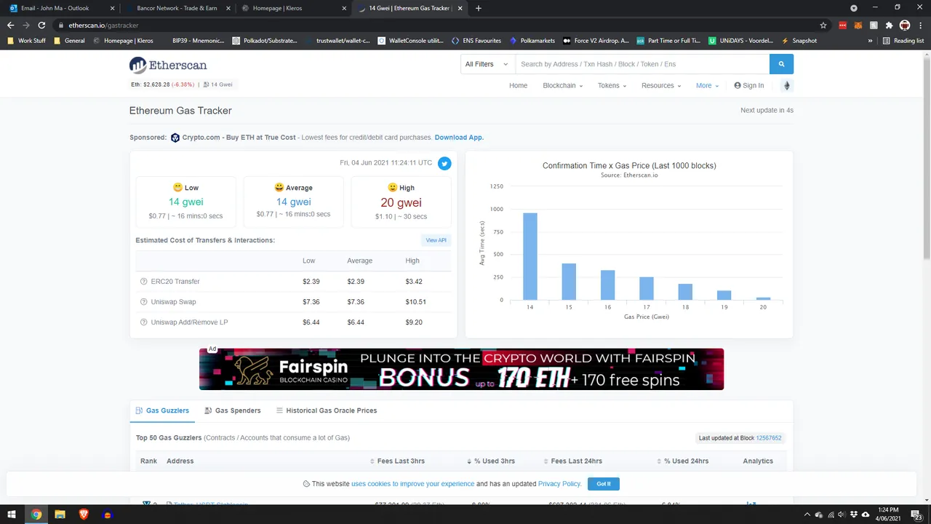Expand the Blockchain menu
Screen dimensions: 931x524
pyautogui.click(x=562, y=85)
